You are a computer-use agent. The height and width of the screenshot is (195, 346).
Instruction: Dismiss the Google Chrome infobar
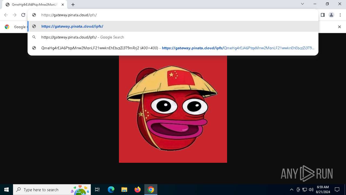point(340,27)
